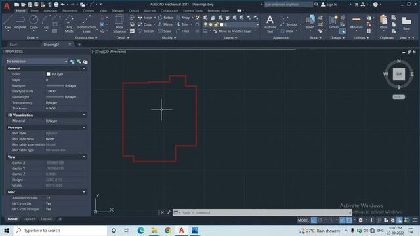Switch to the Insert ribbon tab
This screenshot has width=420, height=236.
(34, 11)
